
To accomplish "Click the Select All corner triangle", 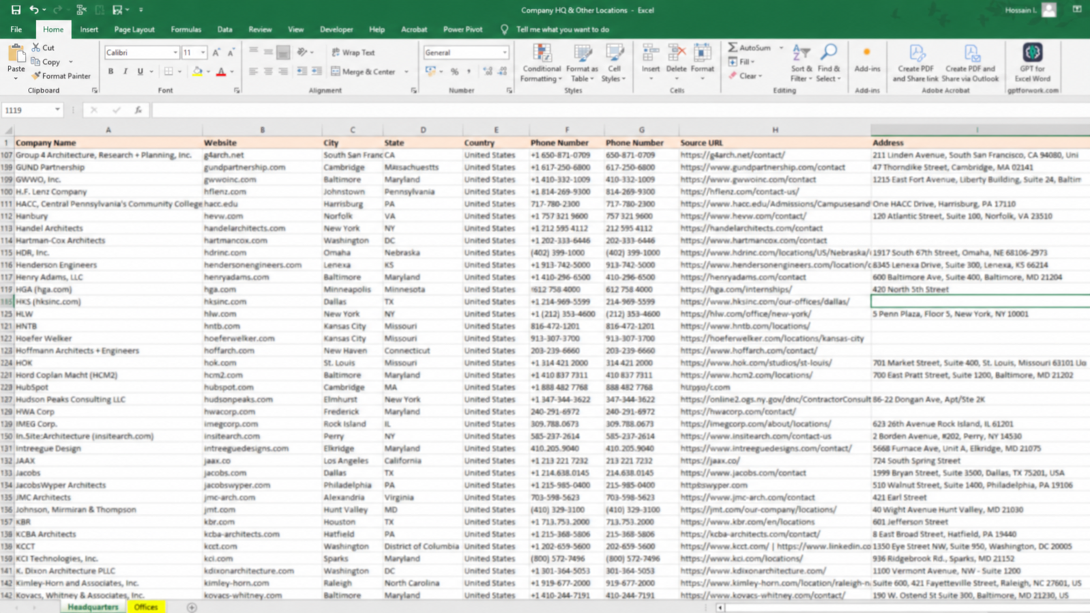I will [7, 130].
